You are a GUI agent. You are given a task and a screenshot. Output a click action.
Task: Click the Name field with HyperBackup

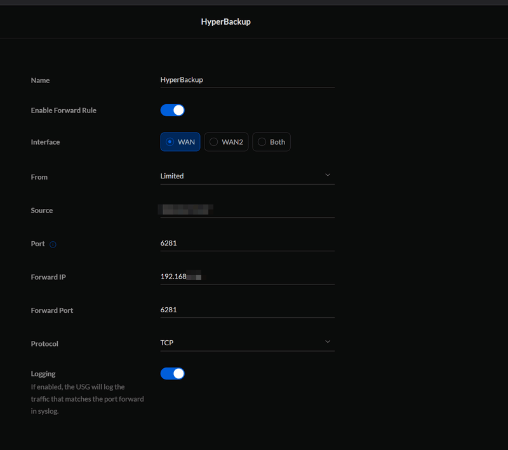coord(247,80)
